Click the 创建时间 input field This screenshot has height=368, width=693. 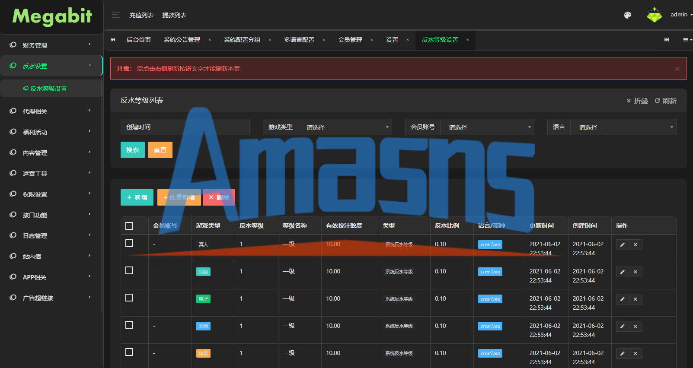pos(203,127)
